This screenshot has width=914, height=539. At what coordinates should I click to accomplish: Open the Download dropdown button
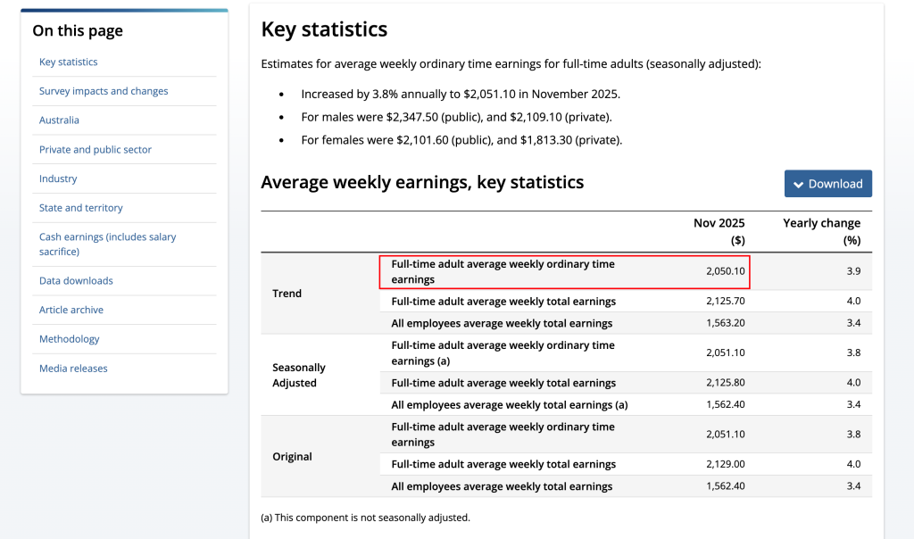[x=827, y=184]
